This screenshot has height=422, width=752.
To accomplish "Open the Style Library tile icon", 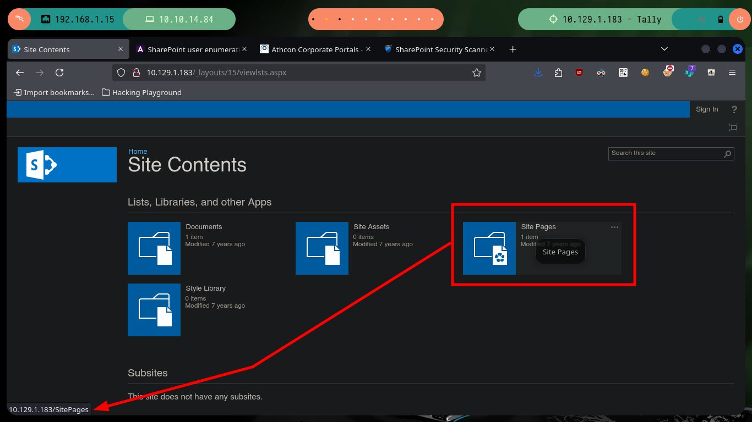I will tap(154, 310).
